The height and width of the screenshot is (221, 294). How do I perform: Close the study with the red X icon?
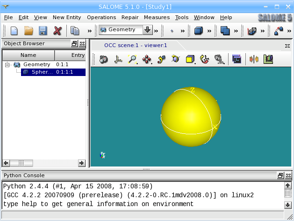[x=57, y=31]
